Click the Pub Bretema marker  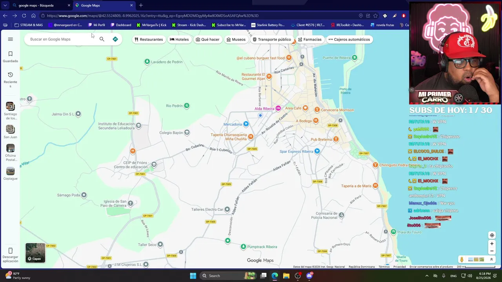click(x=336, y=139)
